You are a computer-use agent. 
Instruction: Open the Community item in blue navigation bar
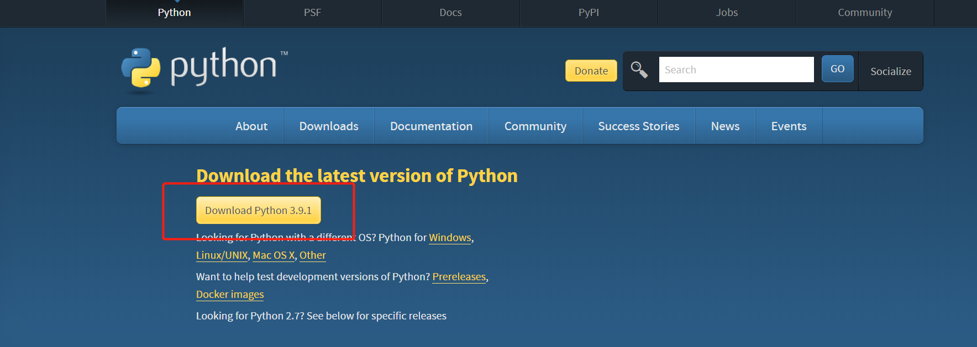click(x=535, y=126)
